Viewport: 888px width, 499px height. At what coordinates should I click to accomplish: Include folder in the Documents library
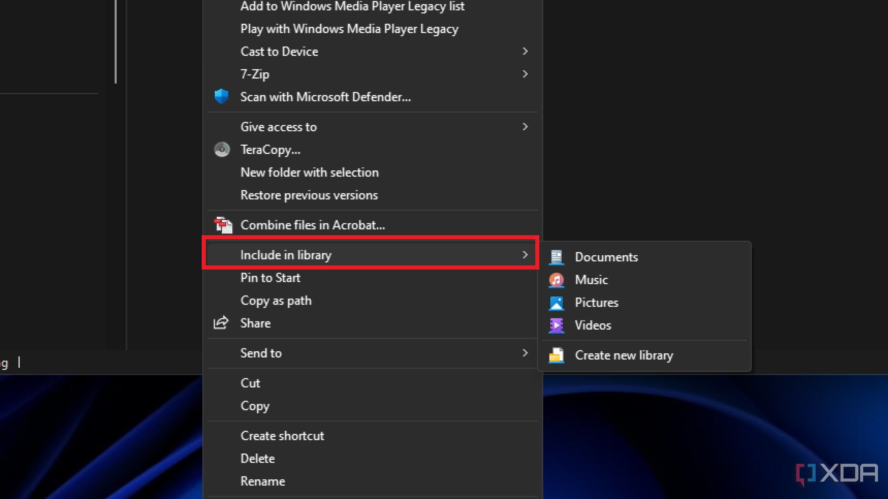click(645, 257)
